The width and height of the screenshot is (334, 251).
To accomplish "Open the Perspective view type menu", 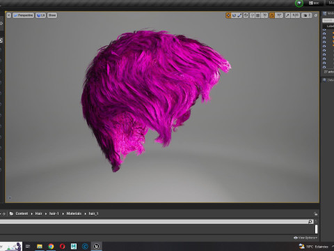I will tap(23, 15).
